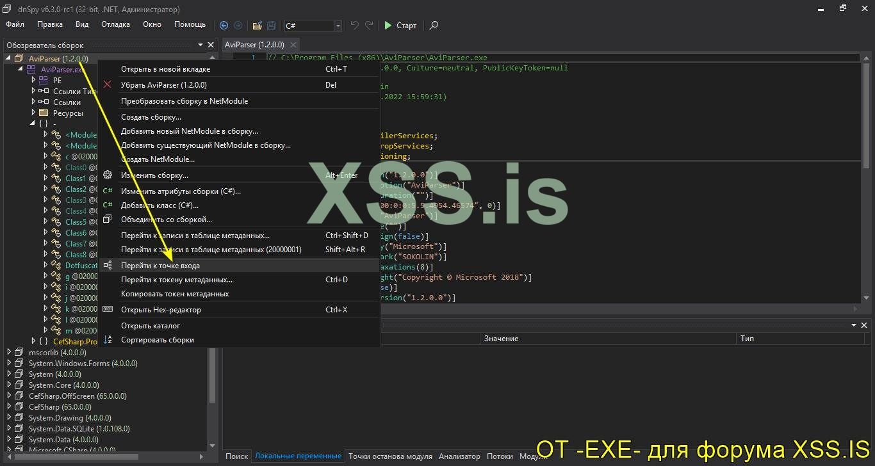875x466 pixels.
Task: Click the class icon next to Class5
Action: (x=56, y=222)
